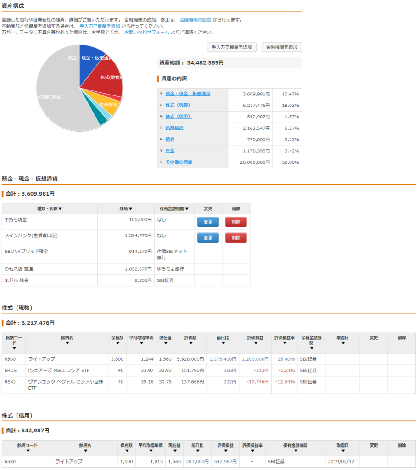Screen dimensions: 419x470
Task: Open the お問い合わせフォーム link
Action: [x=147, y=32]
